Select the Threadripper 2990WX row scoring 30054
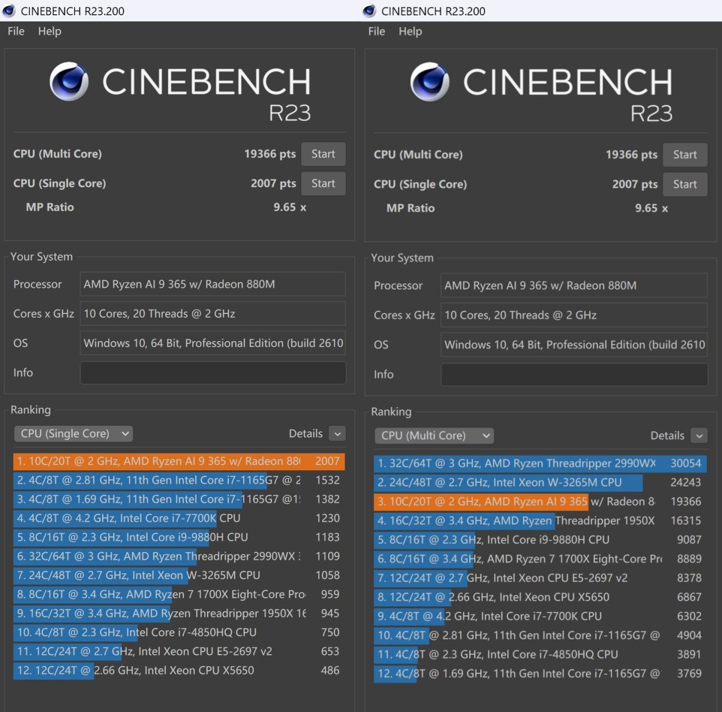The height and width of the screenshot is (712, 722). click(540, 464)
